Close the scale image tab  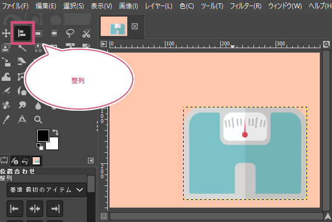pos(134,26)
